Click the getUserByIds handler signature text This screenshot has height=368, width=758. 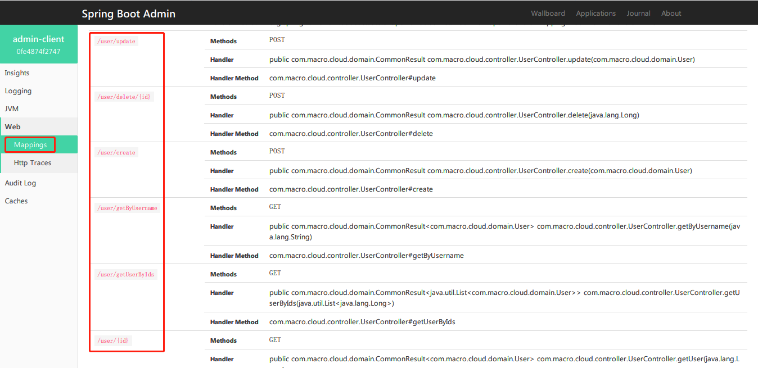505,298
